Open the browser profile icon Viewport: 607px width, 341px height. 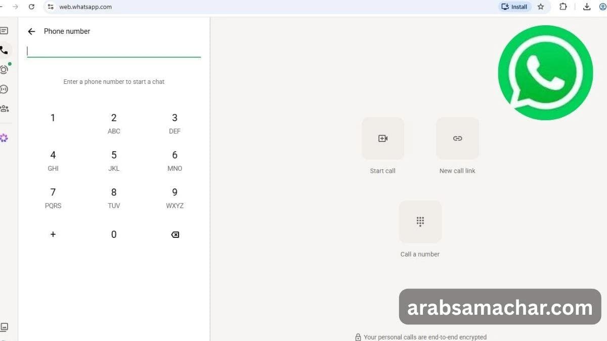[x=603, y=7]
